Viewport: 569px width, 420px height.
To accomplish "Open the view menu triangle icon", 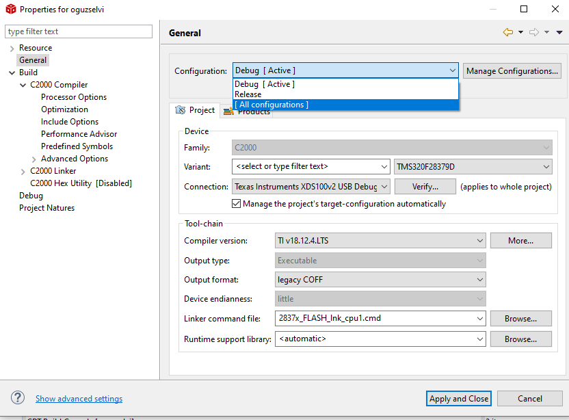I will [x=559, y=32].
